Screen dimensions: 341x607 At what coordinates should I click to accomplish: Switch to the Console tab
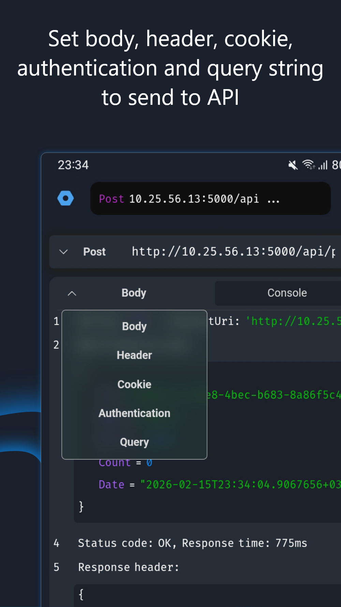[x=278, y=293]
